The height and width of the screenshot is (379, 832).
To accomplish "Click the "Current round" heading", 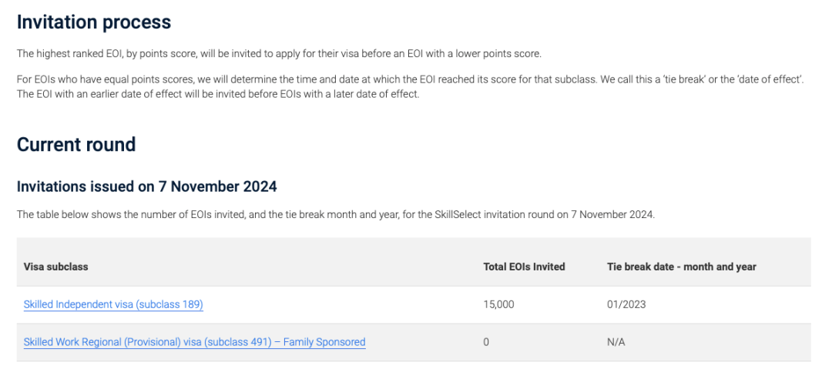I will pos(76,144).
